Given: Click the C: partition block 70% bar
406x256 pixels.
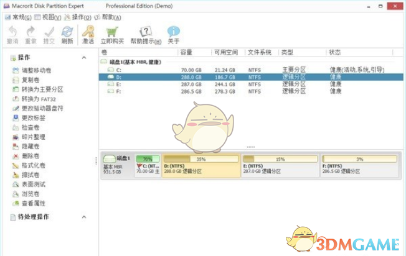Looking at the screenshot, I should coord(148,159).
